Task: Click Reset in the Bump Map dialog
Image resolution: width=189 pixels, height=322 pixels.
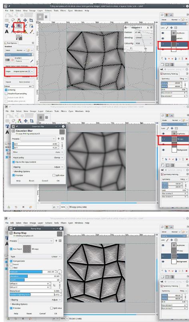Action: click(x=29, y=314)
